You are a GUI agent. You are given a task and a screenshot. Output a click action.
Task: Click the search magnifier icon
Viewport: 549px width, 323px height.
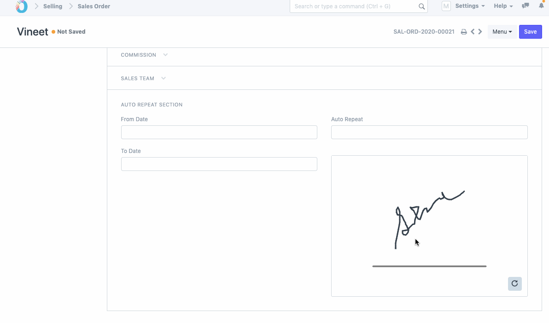point(421,6)
